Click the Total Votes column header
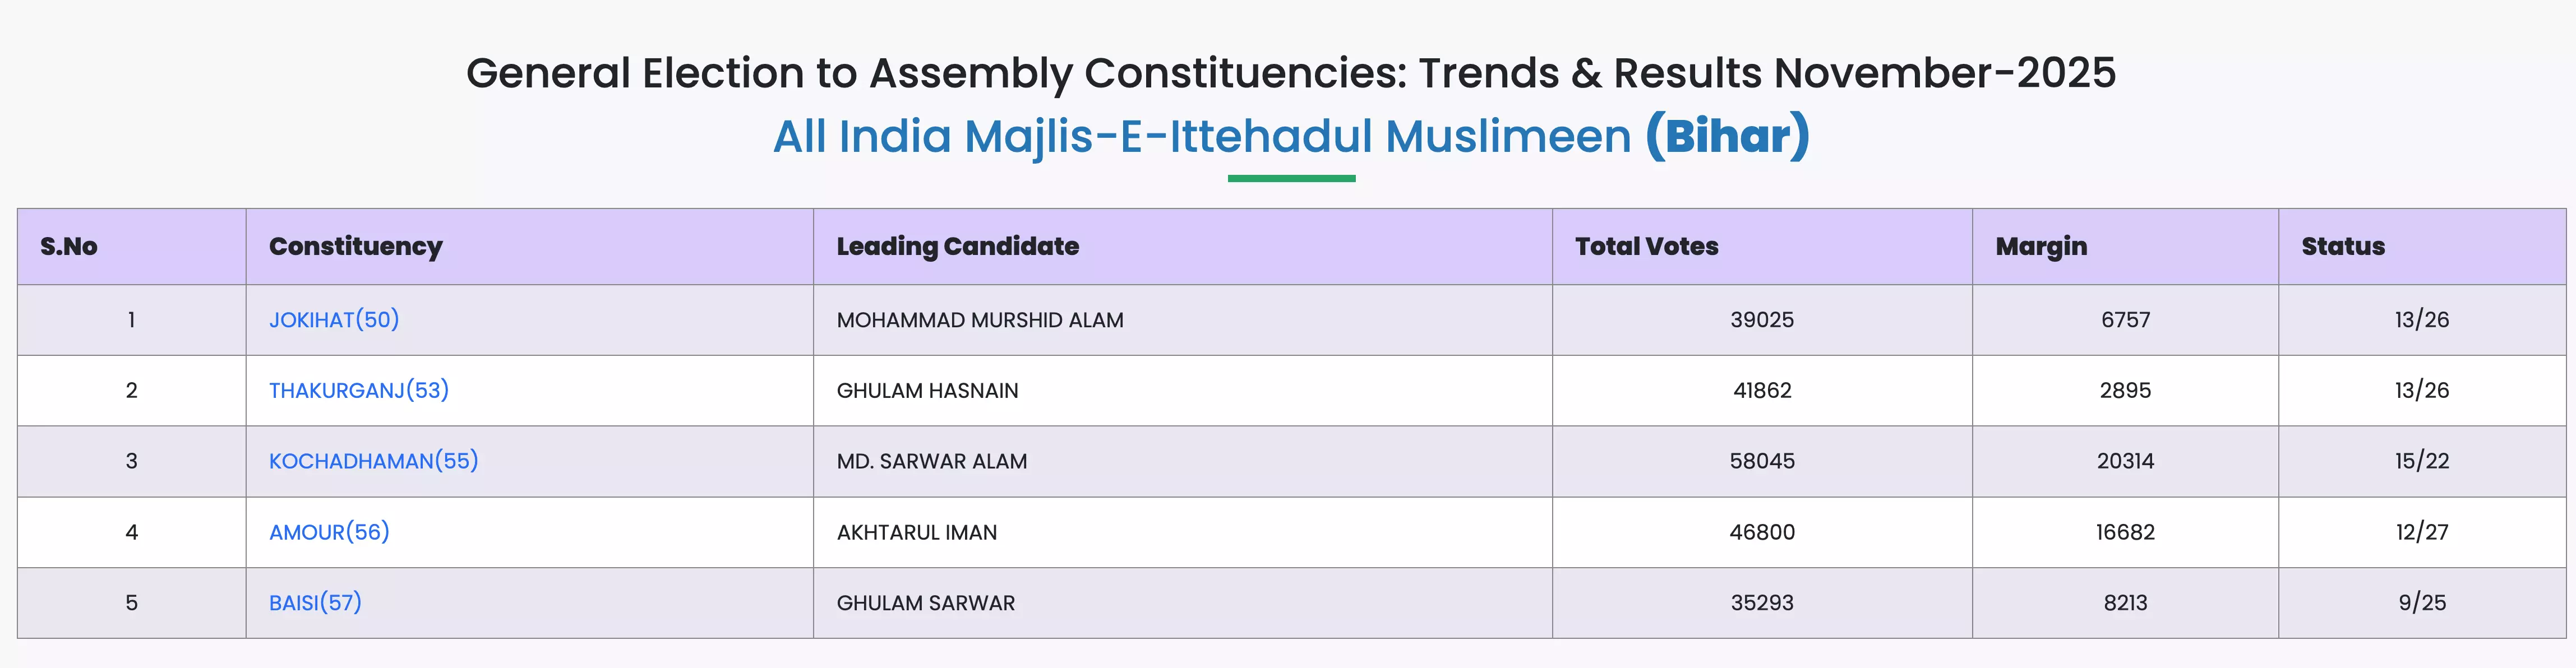The image size is (2576, 668). [1646, 246]
